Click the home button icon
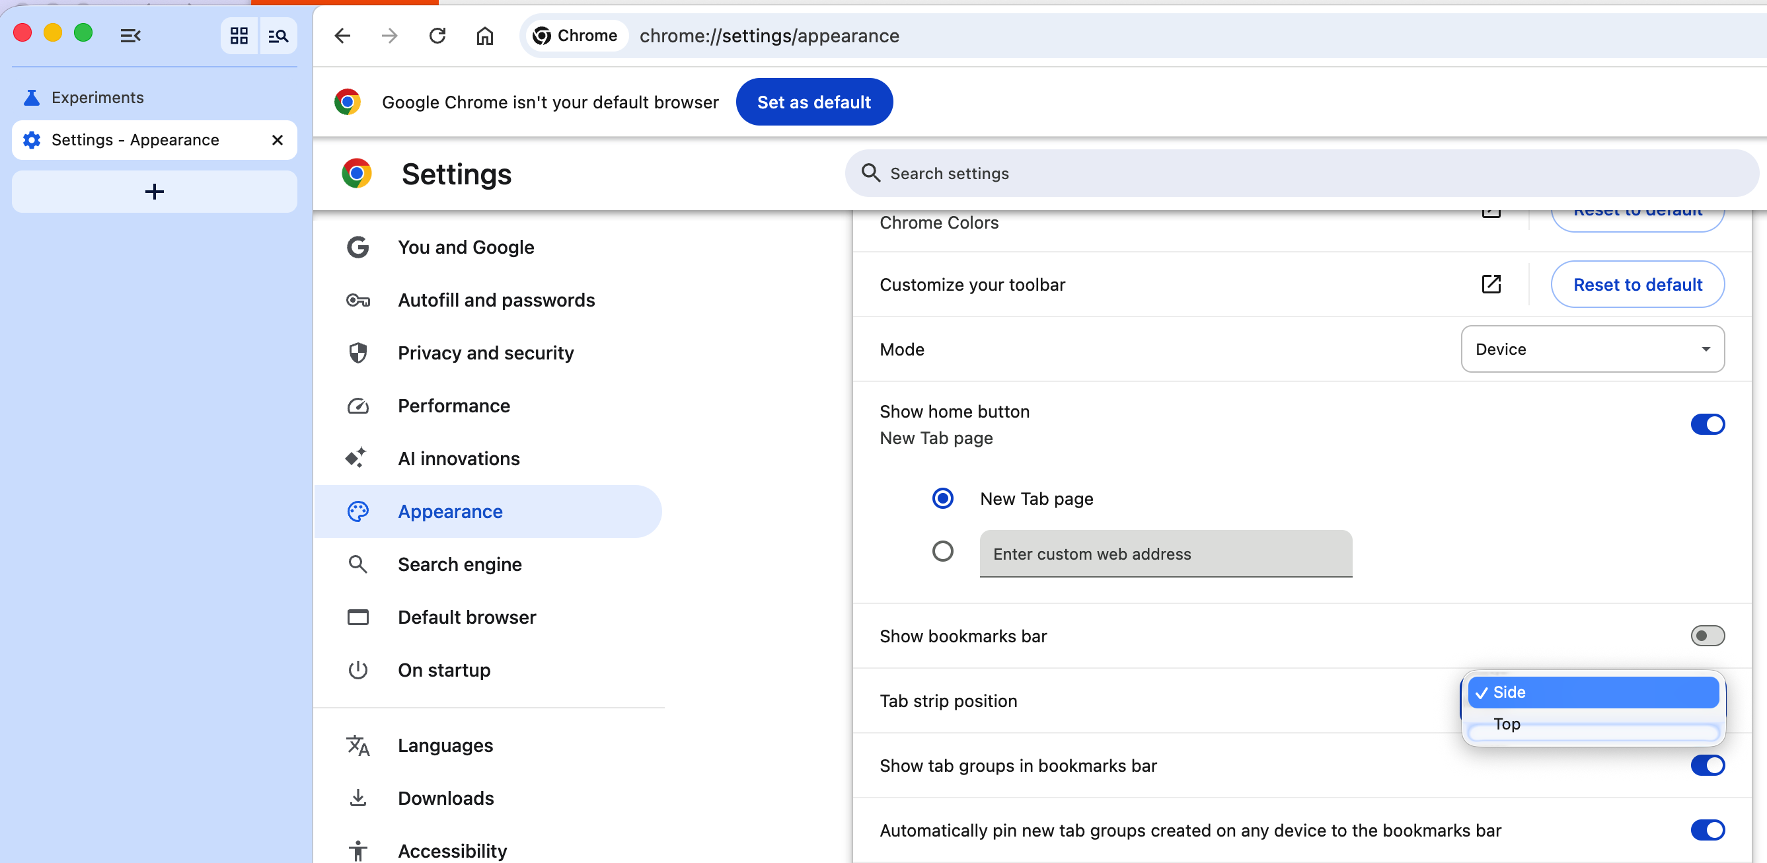The height and width of the screenshot is (863, 1767). (484, 36)
